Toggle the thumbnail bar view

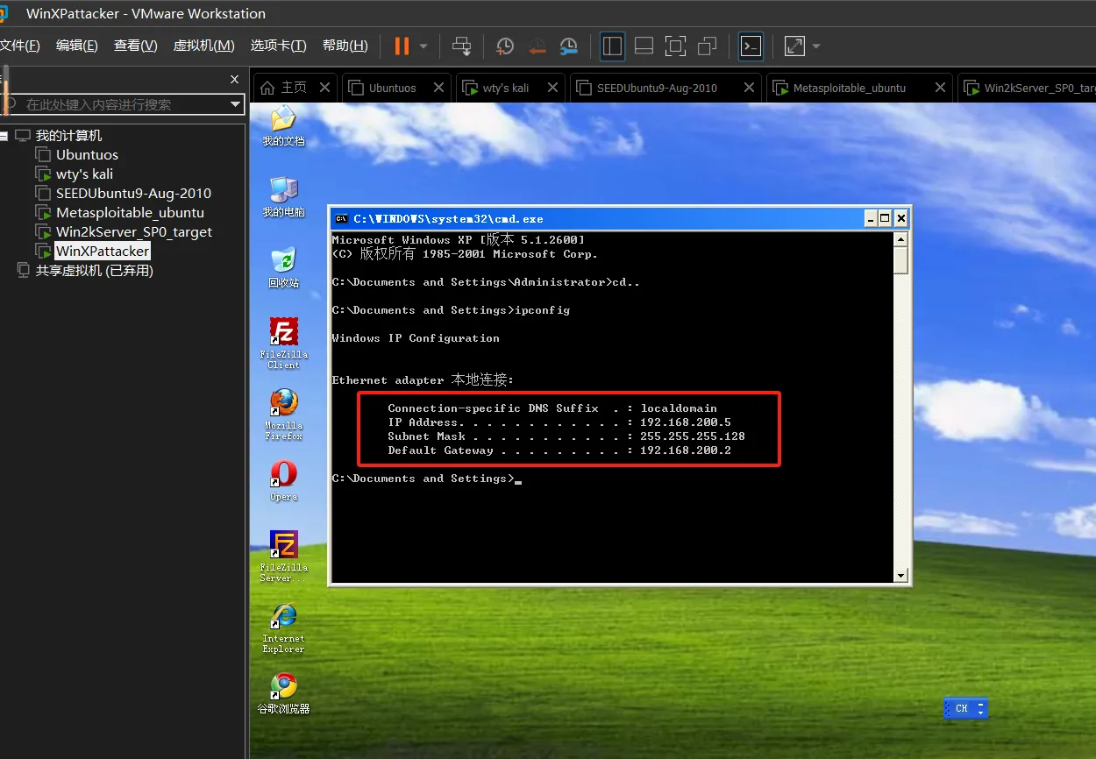click(x=644, y=46)
